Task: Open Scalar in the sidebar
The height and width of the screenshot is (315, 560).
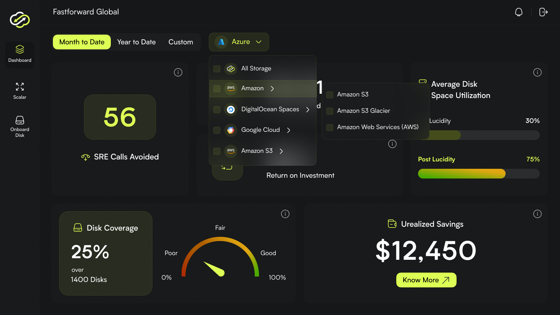Action: (x=20, y=90)
